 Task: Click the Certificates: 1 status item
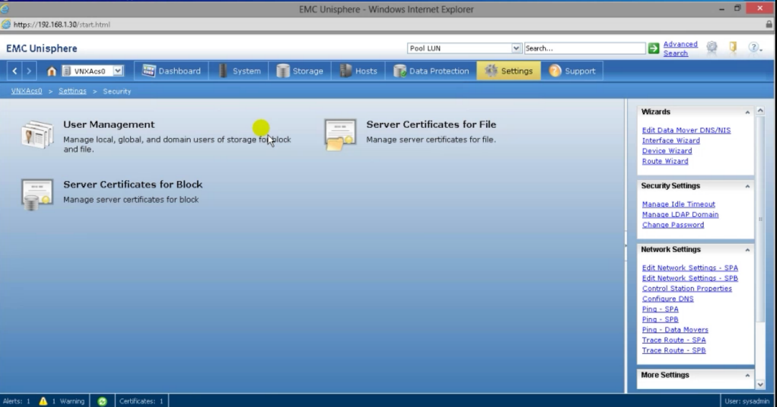(141, 401)
